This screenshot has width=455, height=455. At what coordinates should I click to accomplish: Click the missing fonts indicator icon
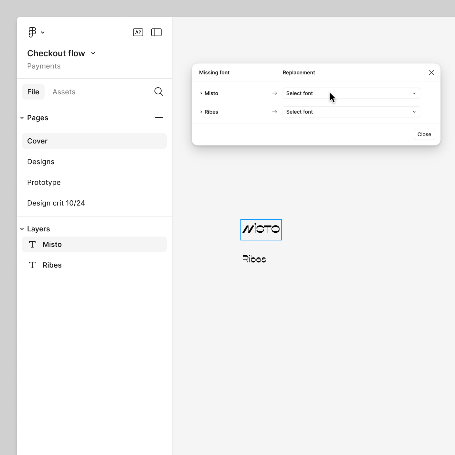(x=138, y=32)
